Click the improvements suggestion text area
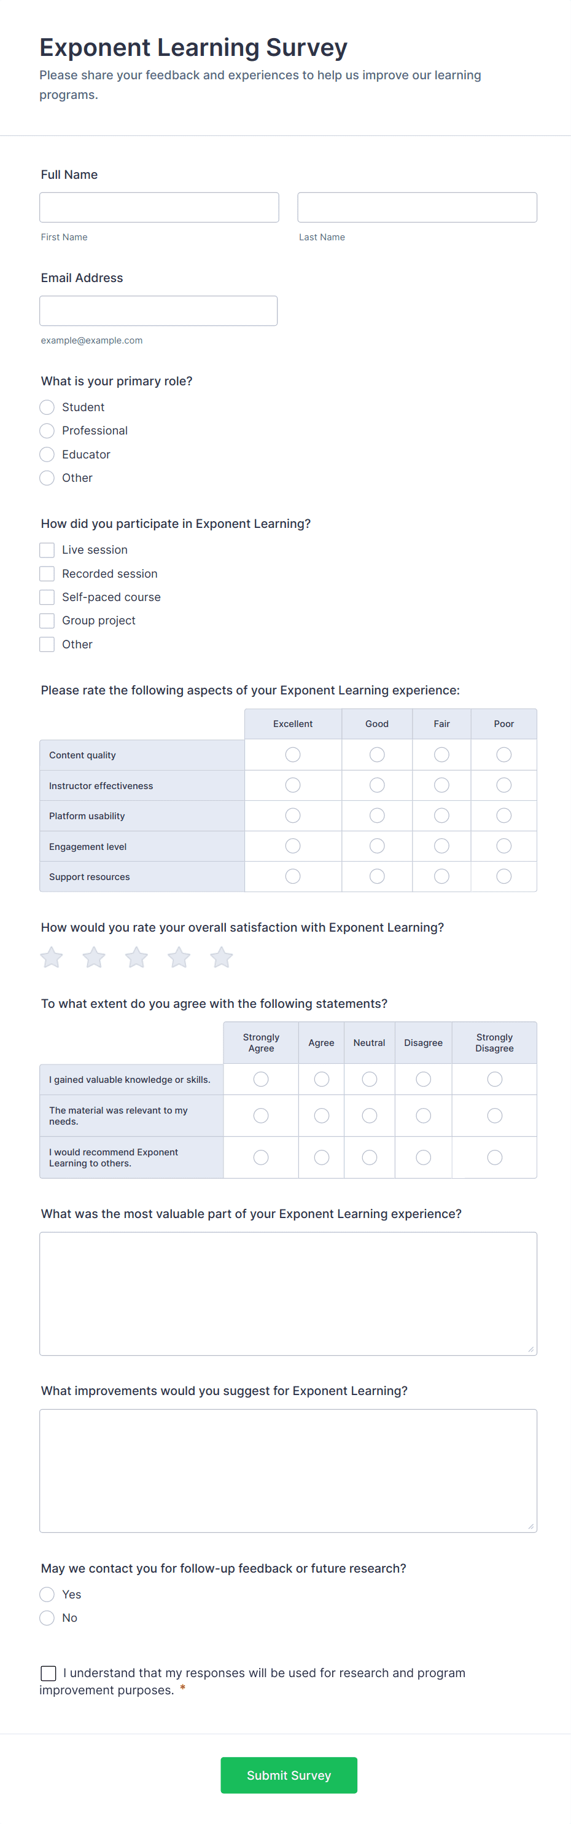571x1824 pixels. 288,1469
